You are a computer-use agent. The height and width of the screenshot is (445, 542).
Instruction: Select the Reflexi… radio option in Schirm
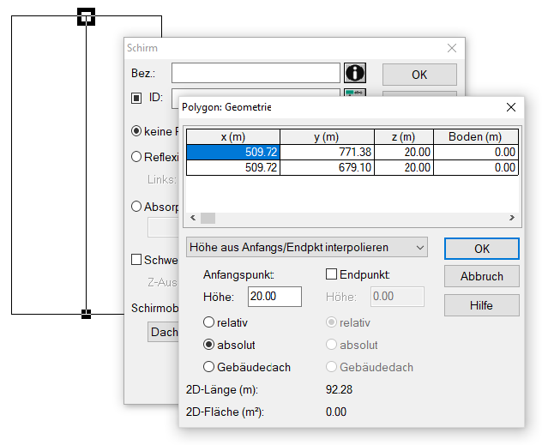coord(136,157)
